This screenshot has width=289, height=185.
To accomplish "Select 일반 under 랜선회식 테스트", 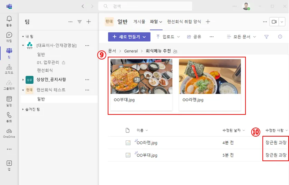I will (41, 99).
